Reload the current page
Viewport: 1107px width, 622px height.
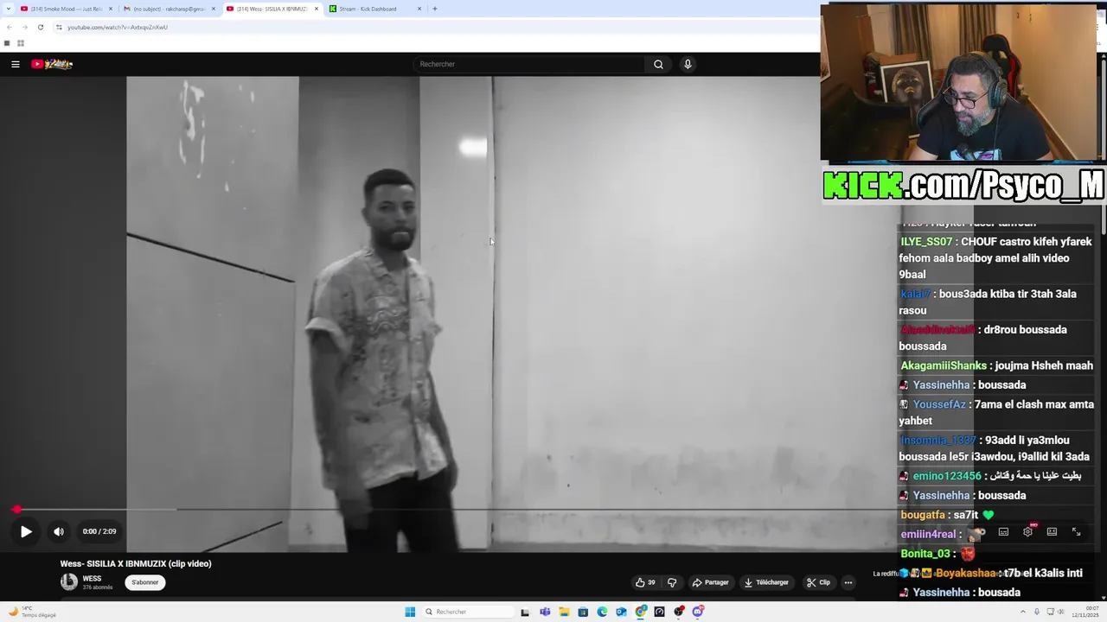[x=40, y=27]
